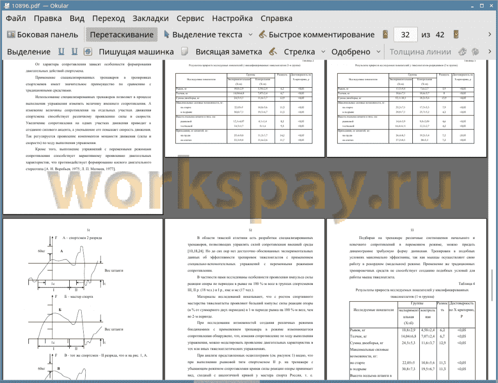This screenshot has height=383, width=498.
Task: Click total page count 42
Action: pyautogui.click(x=440, y=35)
